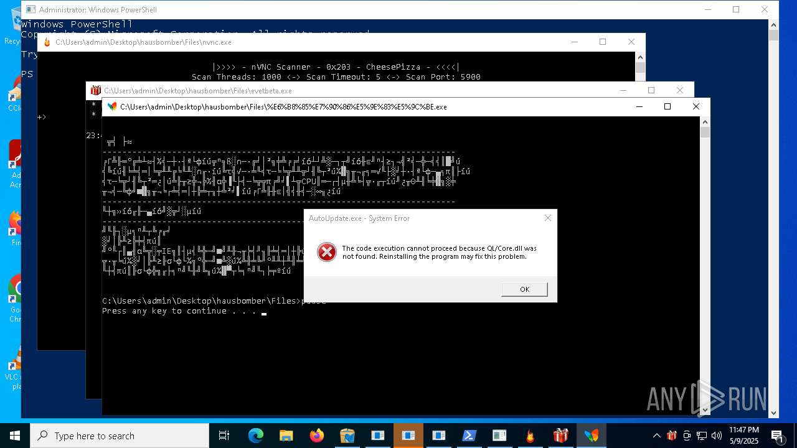Click OK in the AutoUpdate.exe error dialog
The width and height of the screenshot is (797, 448).
(524, 289)
